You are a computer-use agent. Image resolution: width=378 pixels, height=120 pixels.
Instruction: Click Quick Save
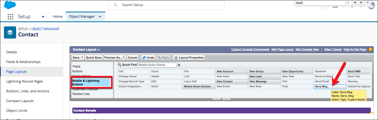[x=94, y=57]
